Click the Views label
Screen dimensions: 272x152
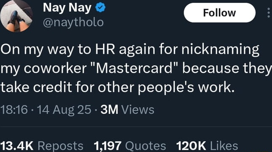click(x=138, y=110)
